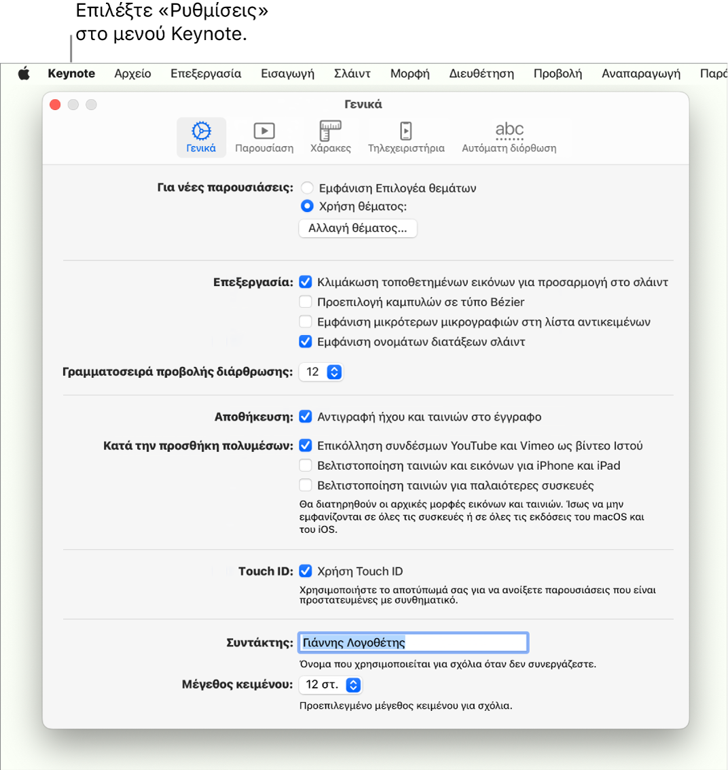The width and height of the screenshot is (728, 770).
Task: Open the Αναπαραγωγή menu
Action: 641,73
